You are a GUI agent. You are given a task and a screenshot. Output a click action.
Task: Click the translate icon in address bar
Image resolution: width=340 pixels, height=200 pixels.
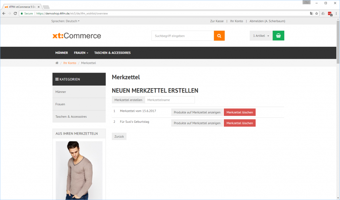(x=311, y=14)
